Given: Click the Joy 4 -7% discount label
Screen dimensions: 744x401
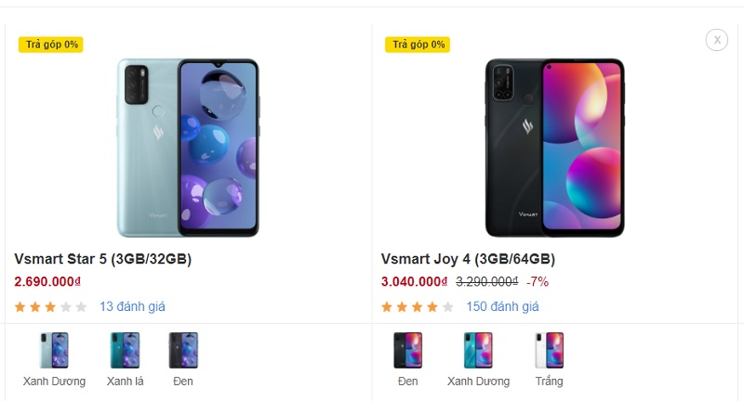Looking at the screenshot, I should click(x=538, y=281).
